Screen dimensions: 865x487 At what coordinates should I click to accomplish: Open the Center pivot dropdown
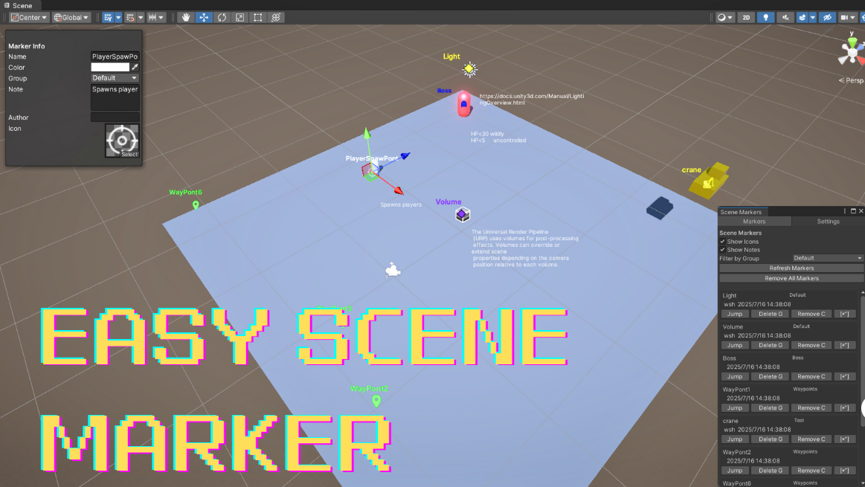[29, 18]
